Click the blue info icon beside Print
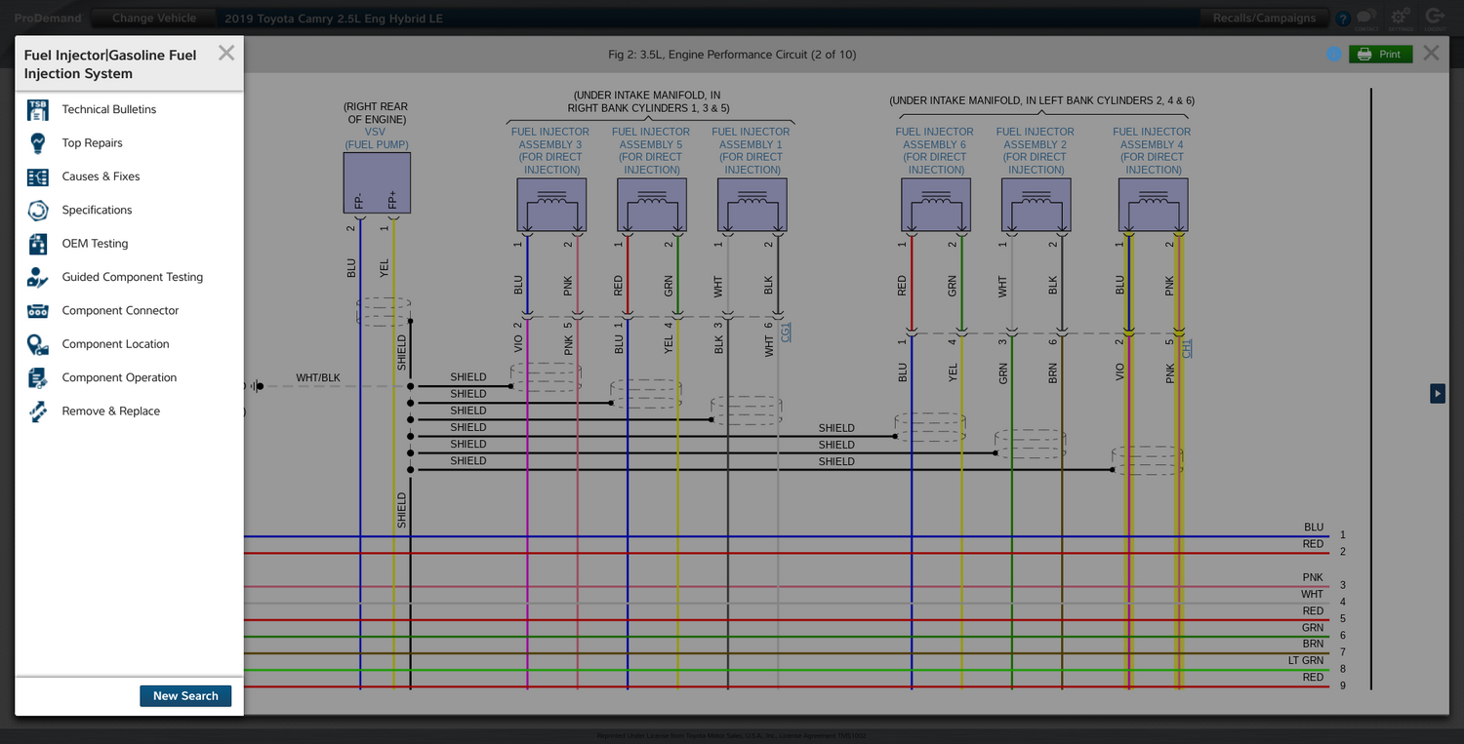Screen dimensions: 1464x744 [1334, 55]
